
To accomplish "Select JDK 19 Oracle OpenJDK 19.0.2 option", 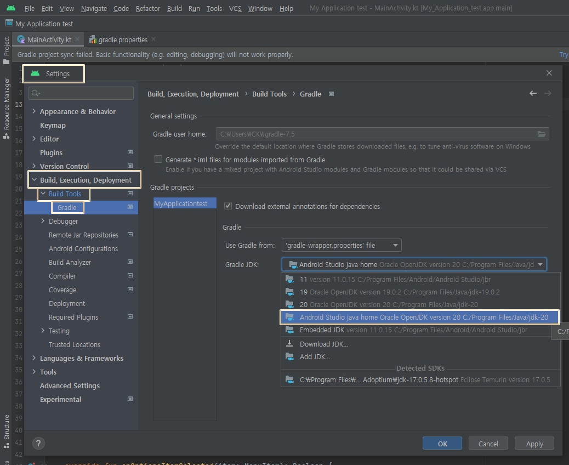I will tap(420, 292).
